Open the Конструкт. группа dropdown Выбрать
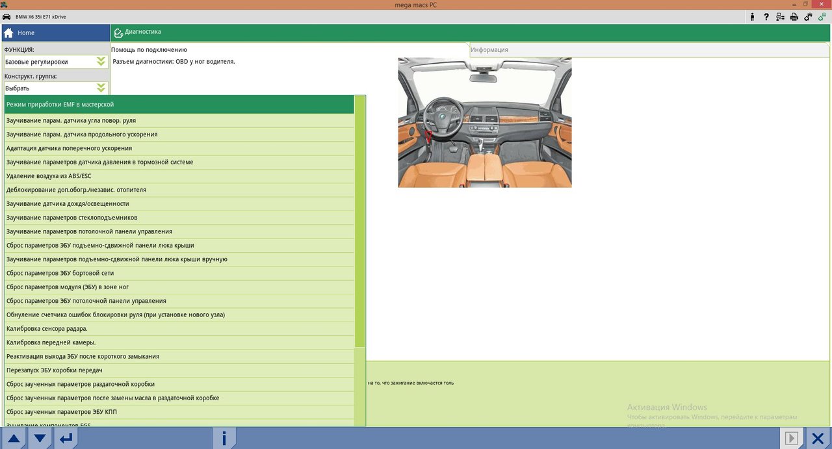 click(55, 88)
